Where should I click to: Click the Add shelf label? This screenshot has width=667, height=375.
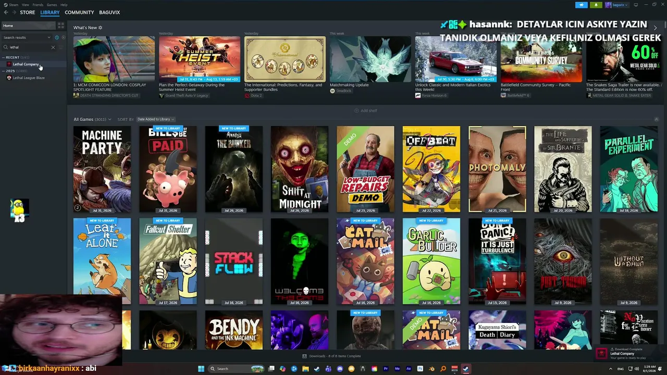click(369, 110)
